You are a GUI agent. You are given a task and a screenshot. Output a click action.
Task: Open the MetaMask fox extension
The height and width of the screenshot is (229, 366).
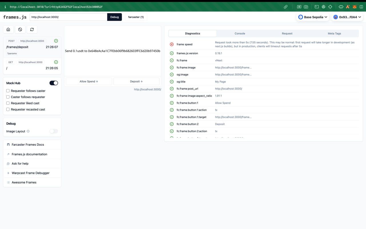pyautogui.click(x=355, y=7)
